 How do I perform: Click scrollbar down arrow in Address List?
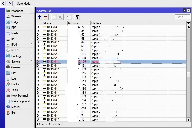(x=189, y=120)
